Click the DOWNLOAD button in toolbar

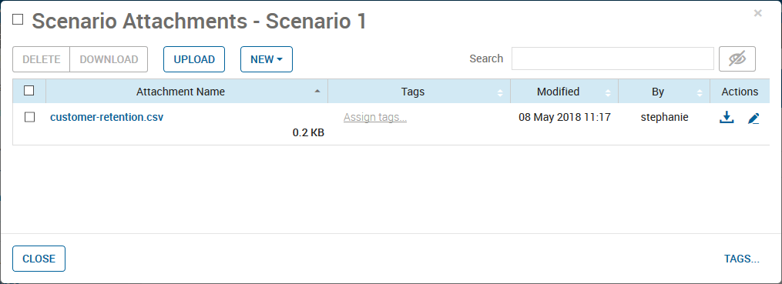pos(109,59)
